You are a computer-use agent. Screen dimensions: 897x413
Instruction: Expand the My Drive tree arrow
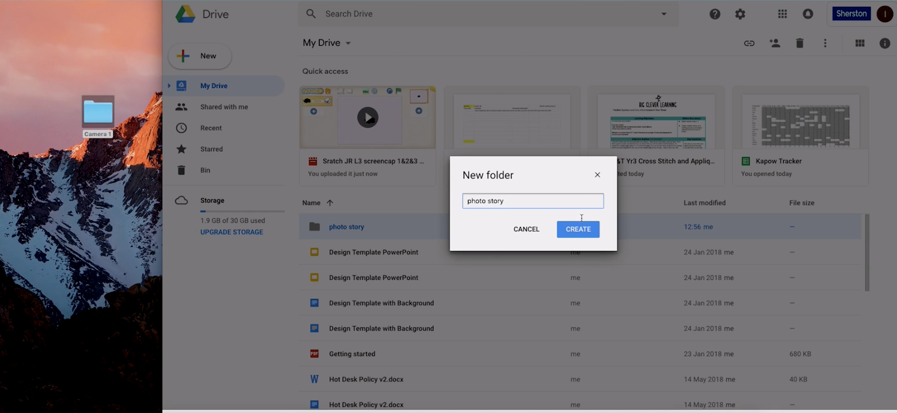click(169, 86)
